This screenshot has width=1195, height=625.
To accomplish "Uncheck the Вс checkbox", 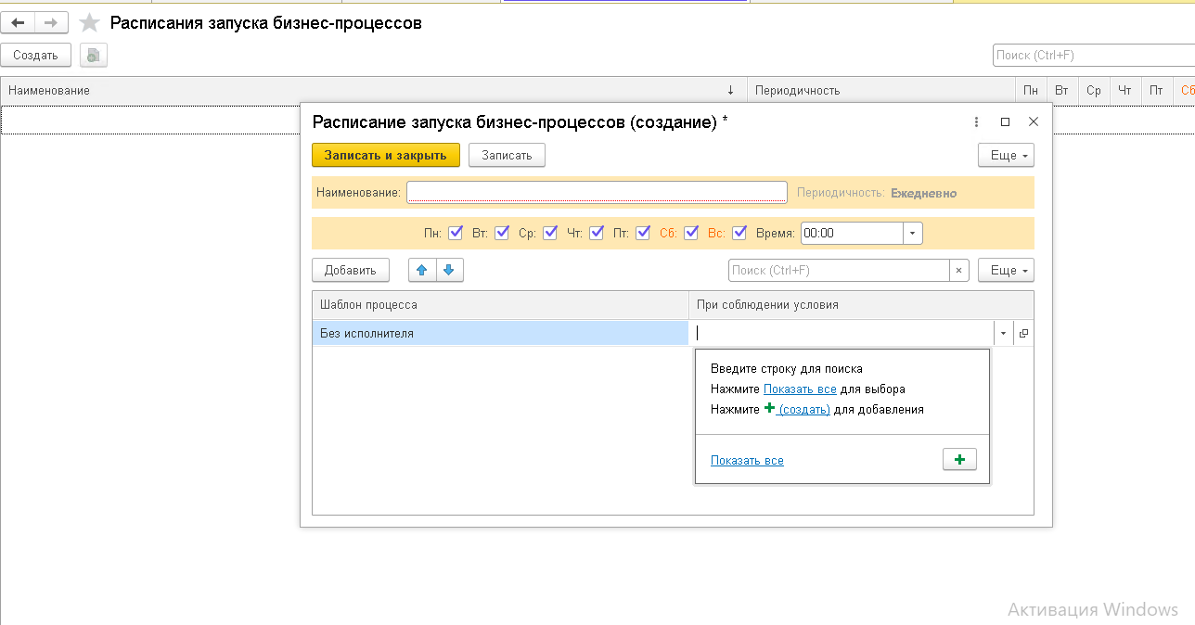I will click(739, 233).
